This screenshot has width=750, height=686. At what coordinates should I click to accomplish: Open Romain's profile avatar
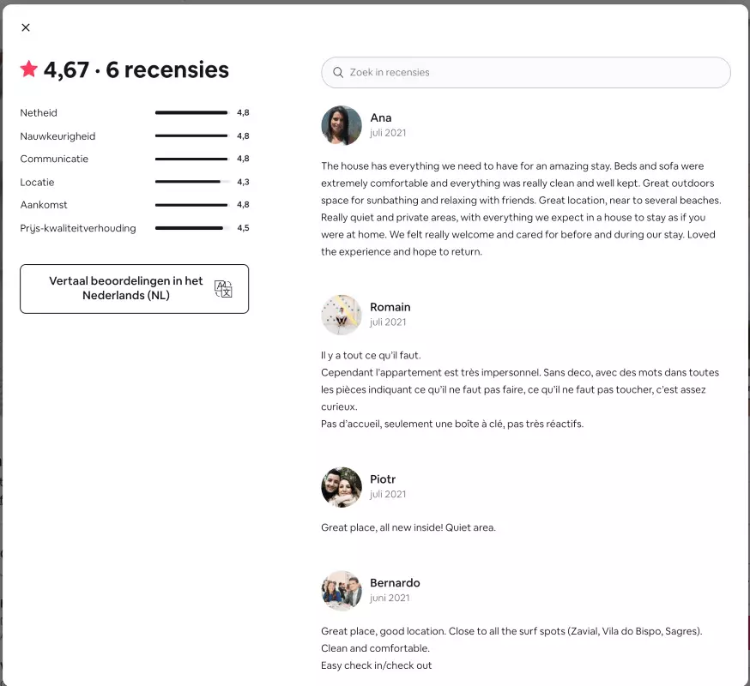click(341, 315)
